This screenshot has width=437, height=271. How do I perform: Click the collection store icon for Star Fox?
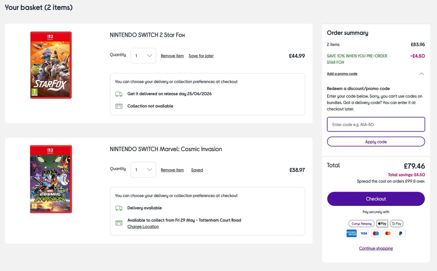(x=119, y=106)
